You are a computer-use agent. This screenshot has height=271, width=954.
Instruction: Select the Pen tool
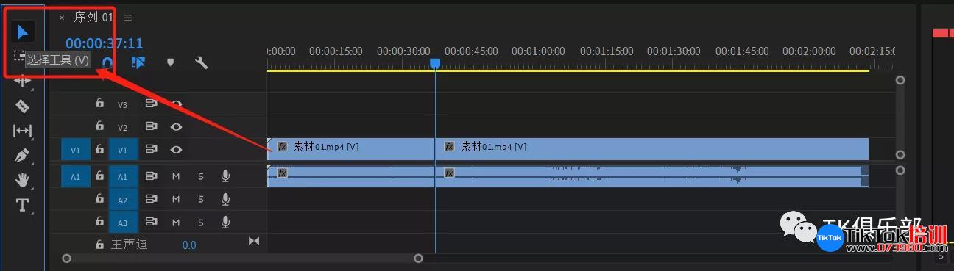coord(23,156)
